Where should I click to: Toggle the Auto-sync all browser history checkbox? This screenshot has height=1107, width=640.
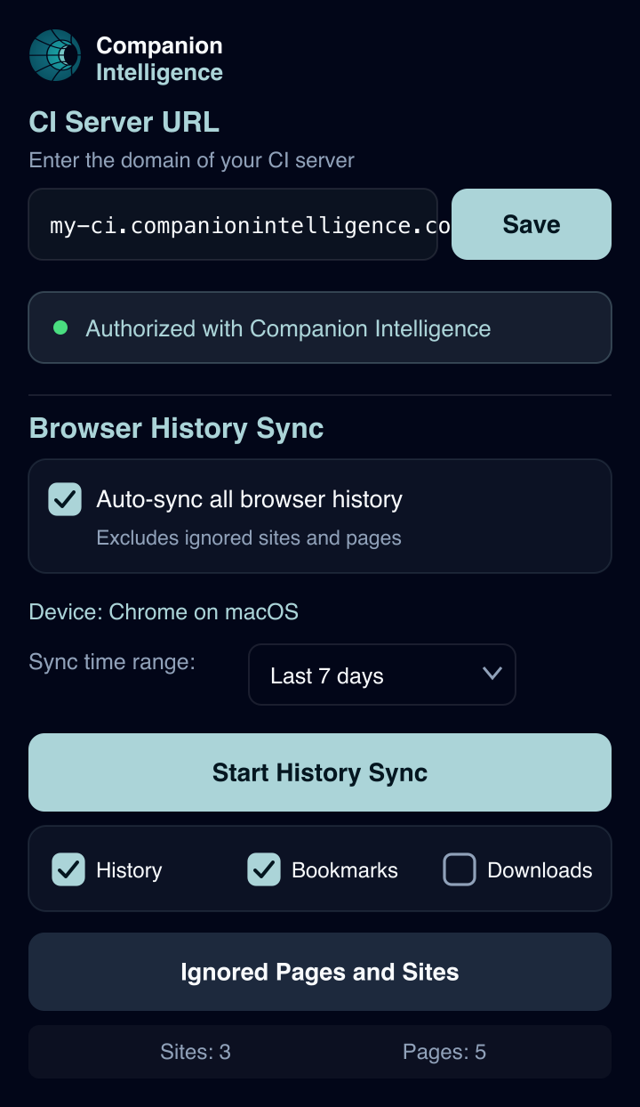pos(65,499)
